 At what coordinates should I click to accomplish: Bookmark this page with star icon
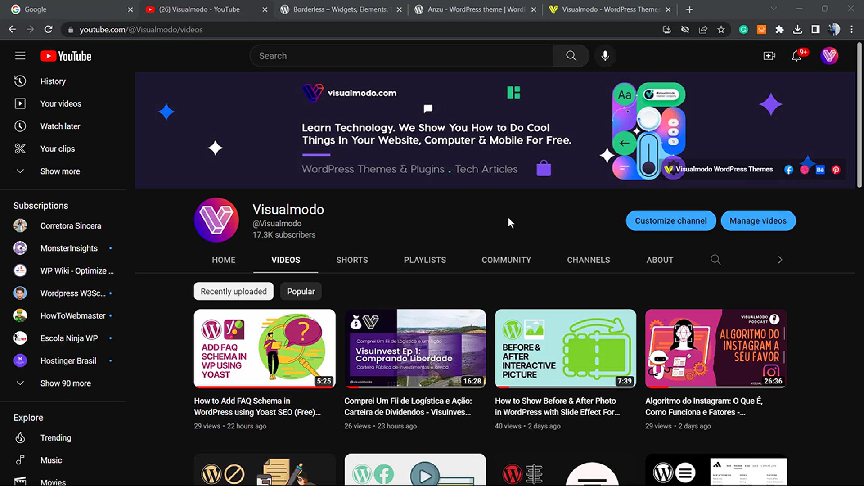[x=721, y=30]
